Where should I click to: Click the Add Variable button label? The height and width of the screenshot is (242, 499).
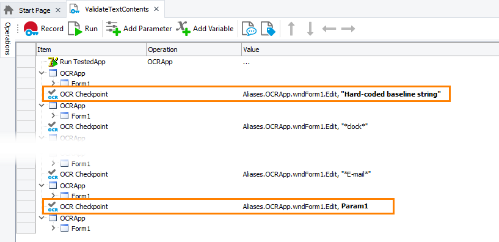213,29
